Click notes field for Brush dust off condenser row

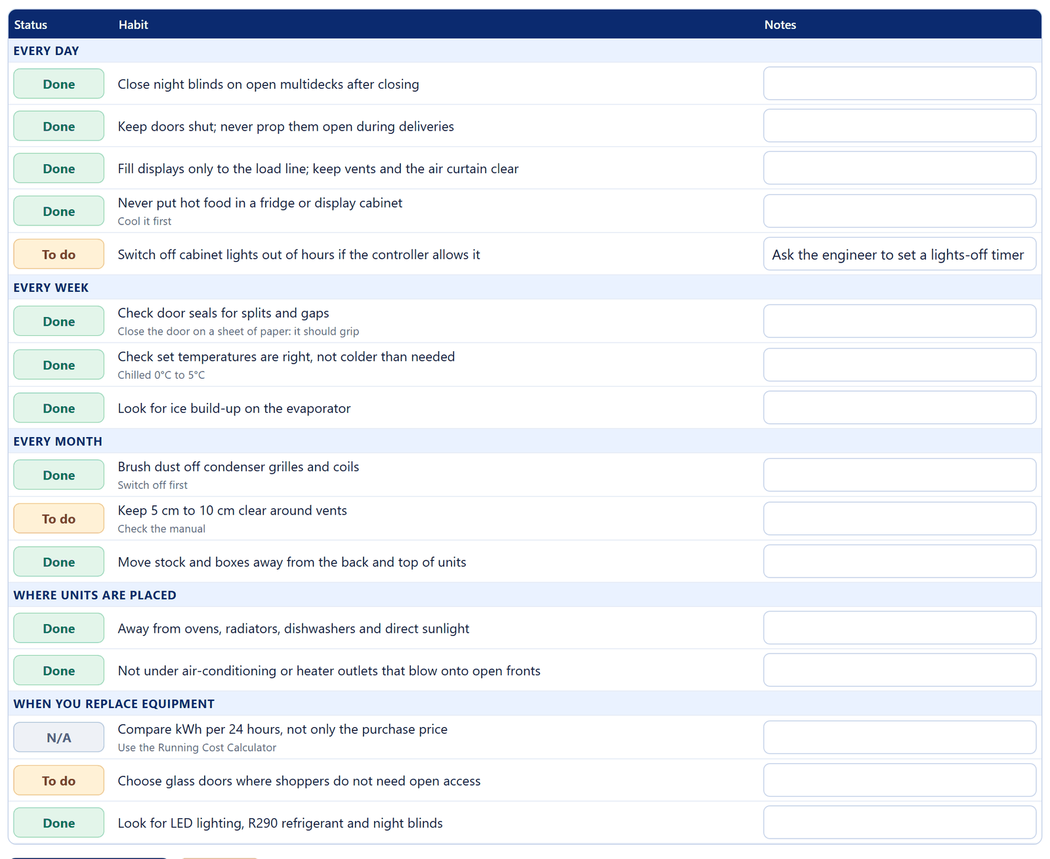900,474
